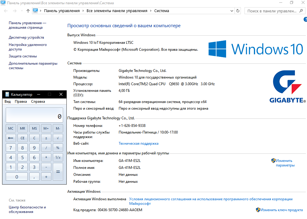Click calculator multiply button
Screen dimensions: 307x219
tap(46, 157)
